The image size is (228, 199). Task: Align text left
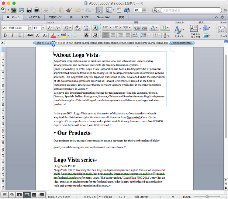pos(105,35)
